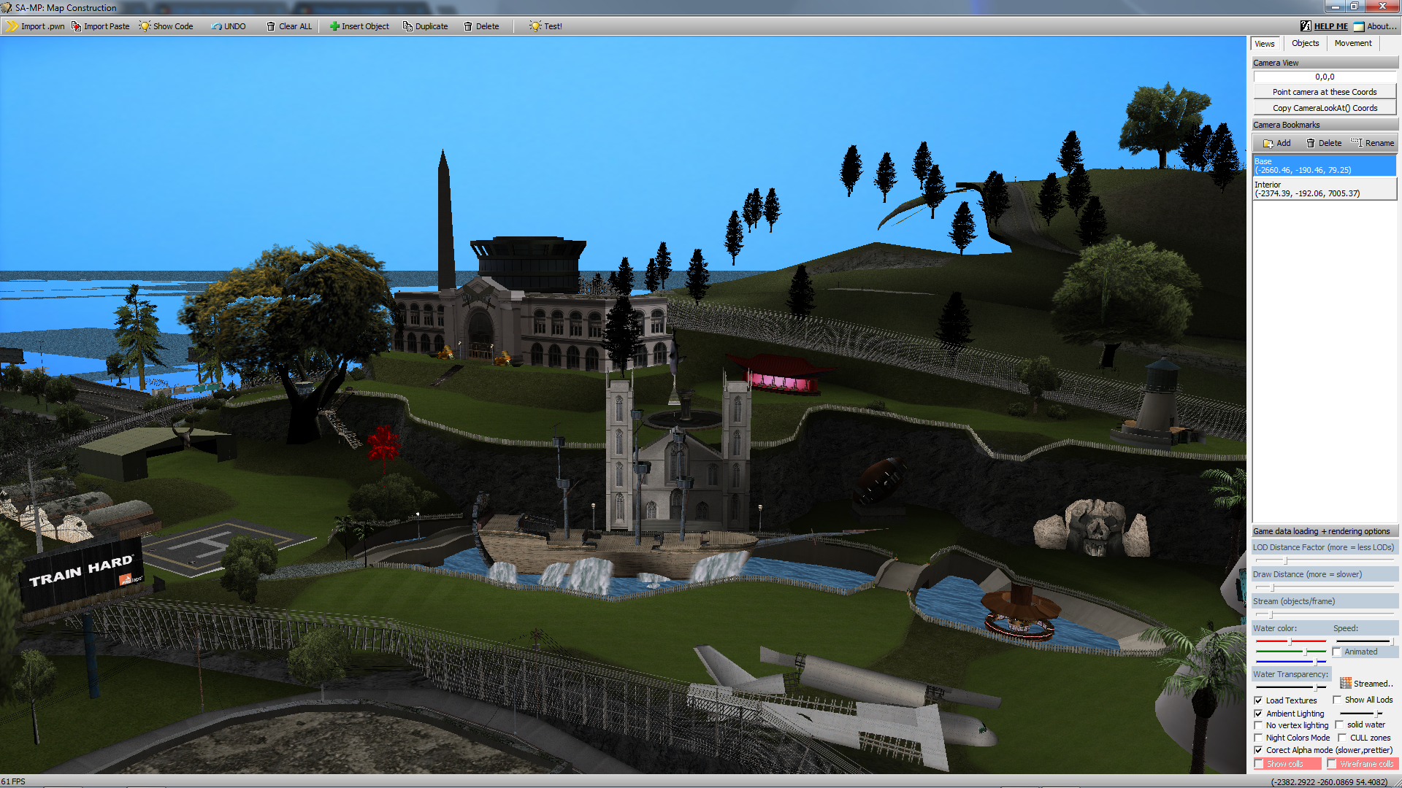Click the Draw Distance slider
The image size is (1402, 788).
pos(1324,587)
